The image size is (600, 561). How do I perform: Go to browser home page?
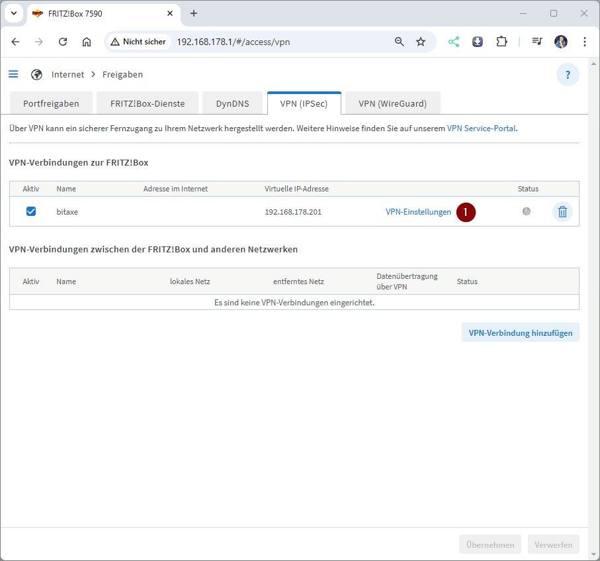[x=87, y=42]
